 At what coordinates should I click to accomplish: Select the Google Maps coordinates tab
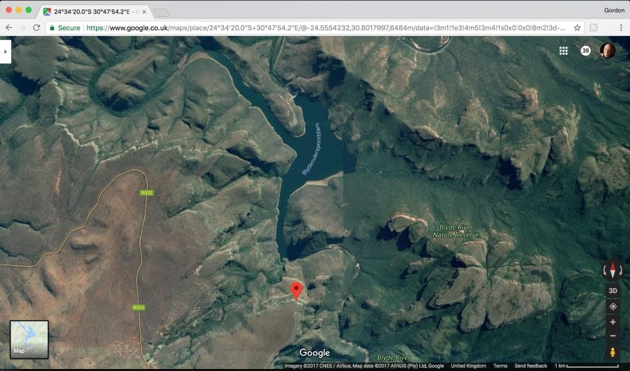pyautogui.click(x=93, y=11)
